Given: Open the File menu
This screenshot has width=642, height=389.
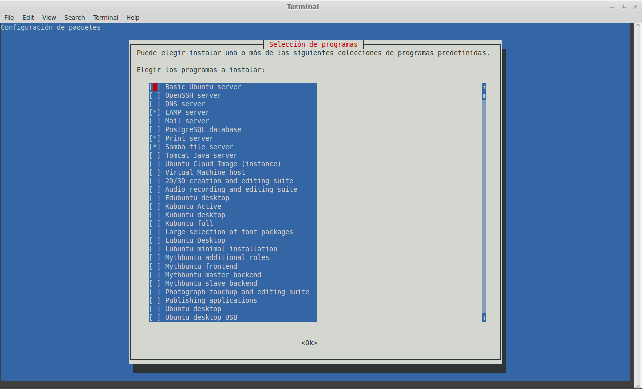Looking at the screenshot, I should [9, 17].
